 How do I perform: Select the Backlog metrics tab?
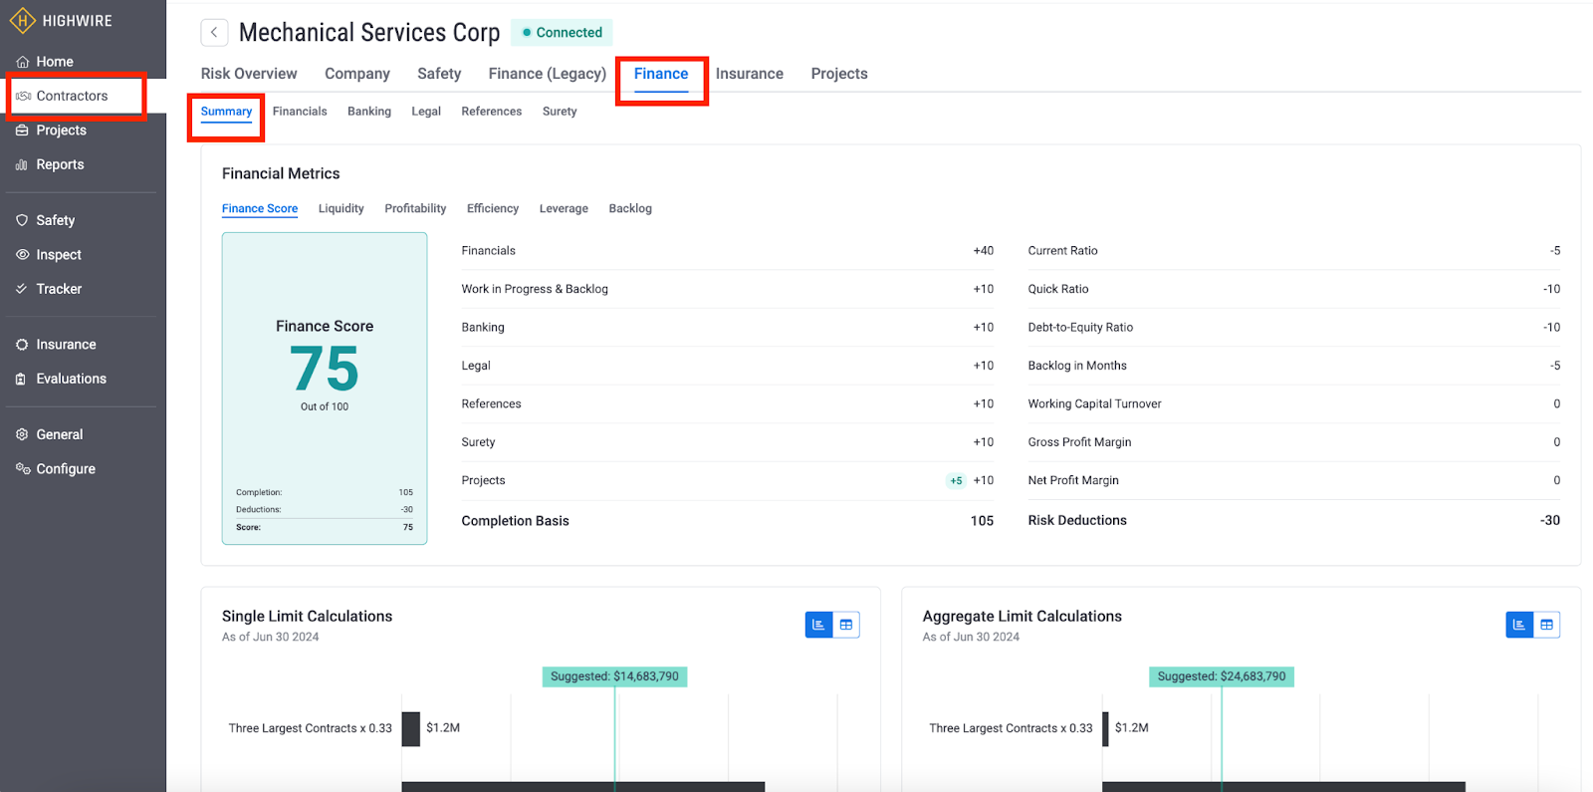click(630, 209)
